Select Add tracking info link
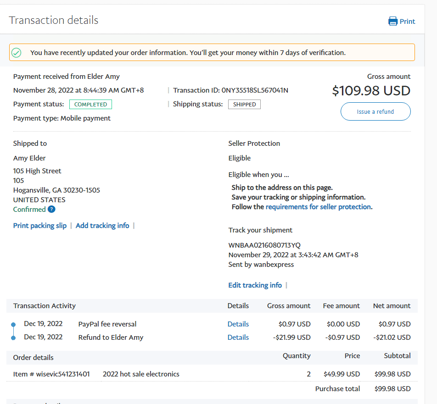The image size is (437, 404). click(102, 226)
